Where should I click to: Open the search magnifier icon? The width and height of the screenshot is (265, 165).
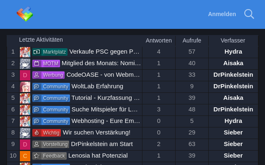[x=249, y=14]
